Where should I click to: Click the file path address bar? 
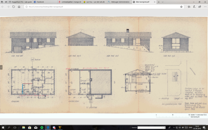click(x=102, y=7)
